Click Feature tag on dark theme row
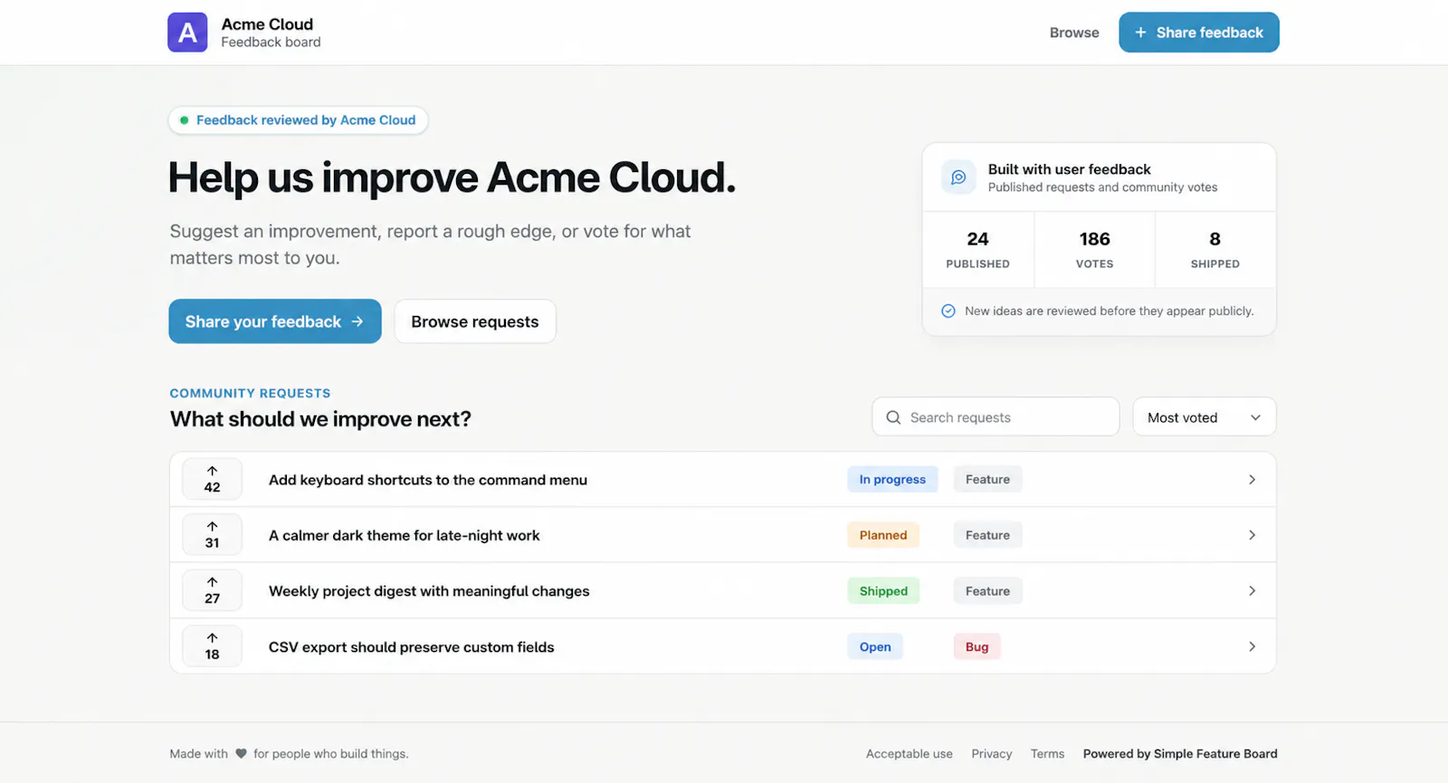1448x783 pixels. click(987, 535)
